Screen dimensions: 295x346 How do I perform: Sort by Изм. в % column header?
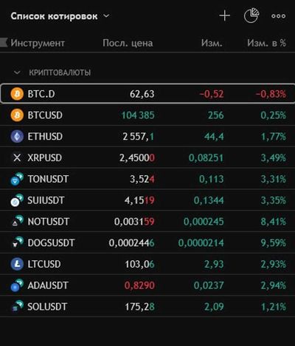pos(267,43)
